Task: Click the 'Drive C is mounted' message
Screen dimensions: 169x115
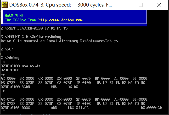Action: 59,41
